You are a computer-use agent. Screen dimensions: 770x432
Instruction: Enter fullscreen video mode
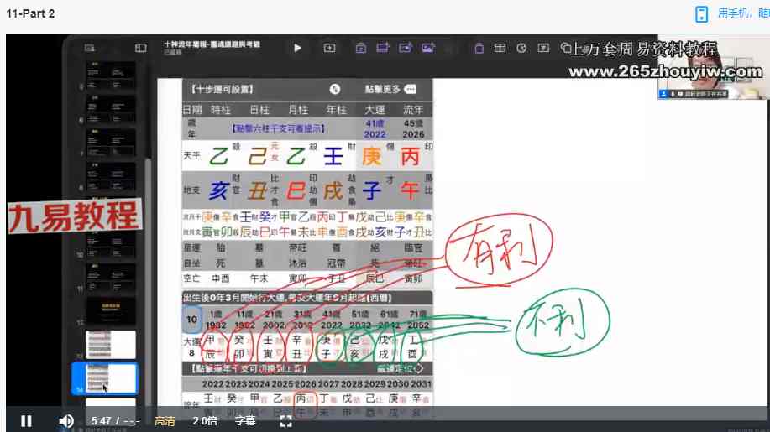(x=285, y=421)
